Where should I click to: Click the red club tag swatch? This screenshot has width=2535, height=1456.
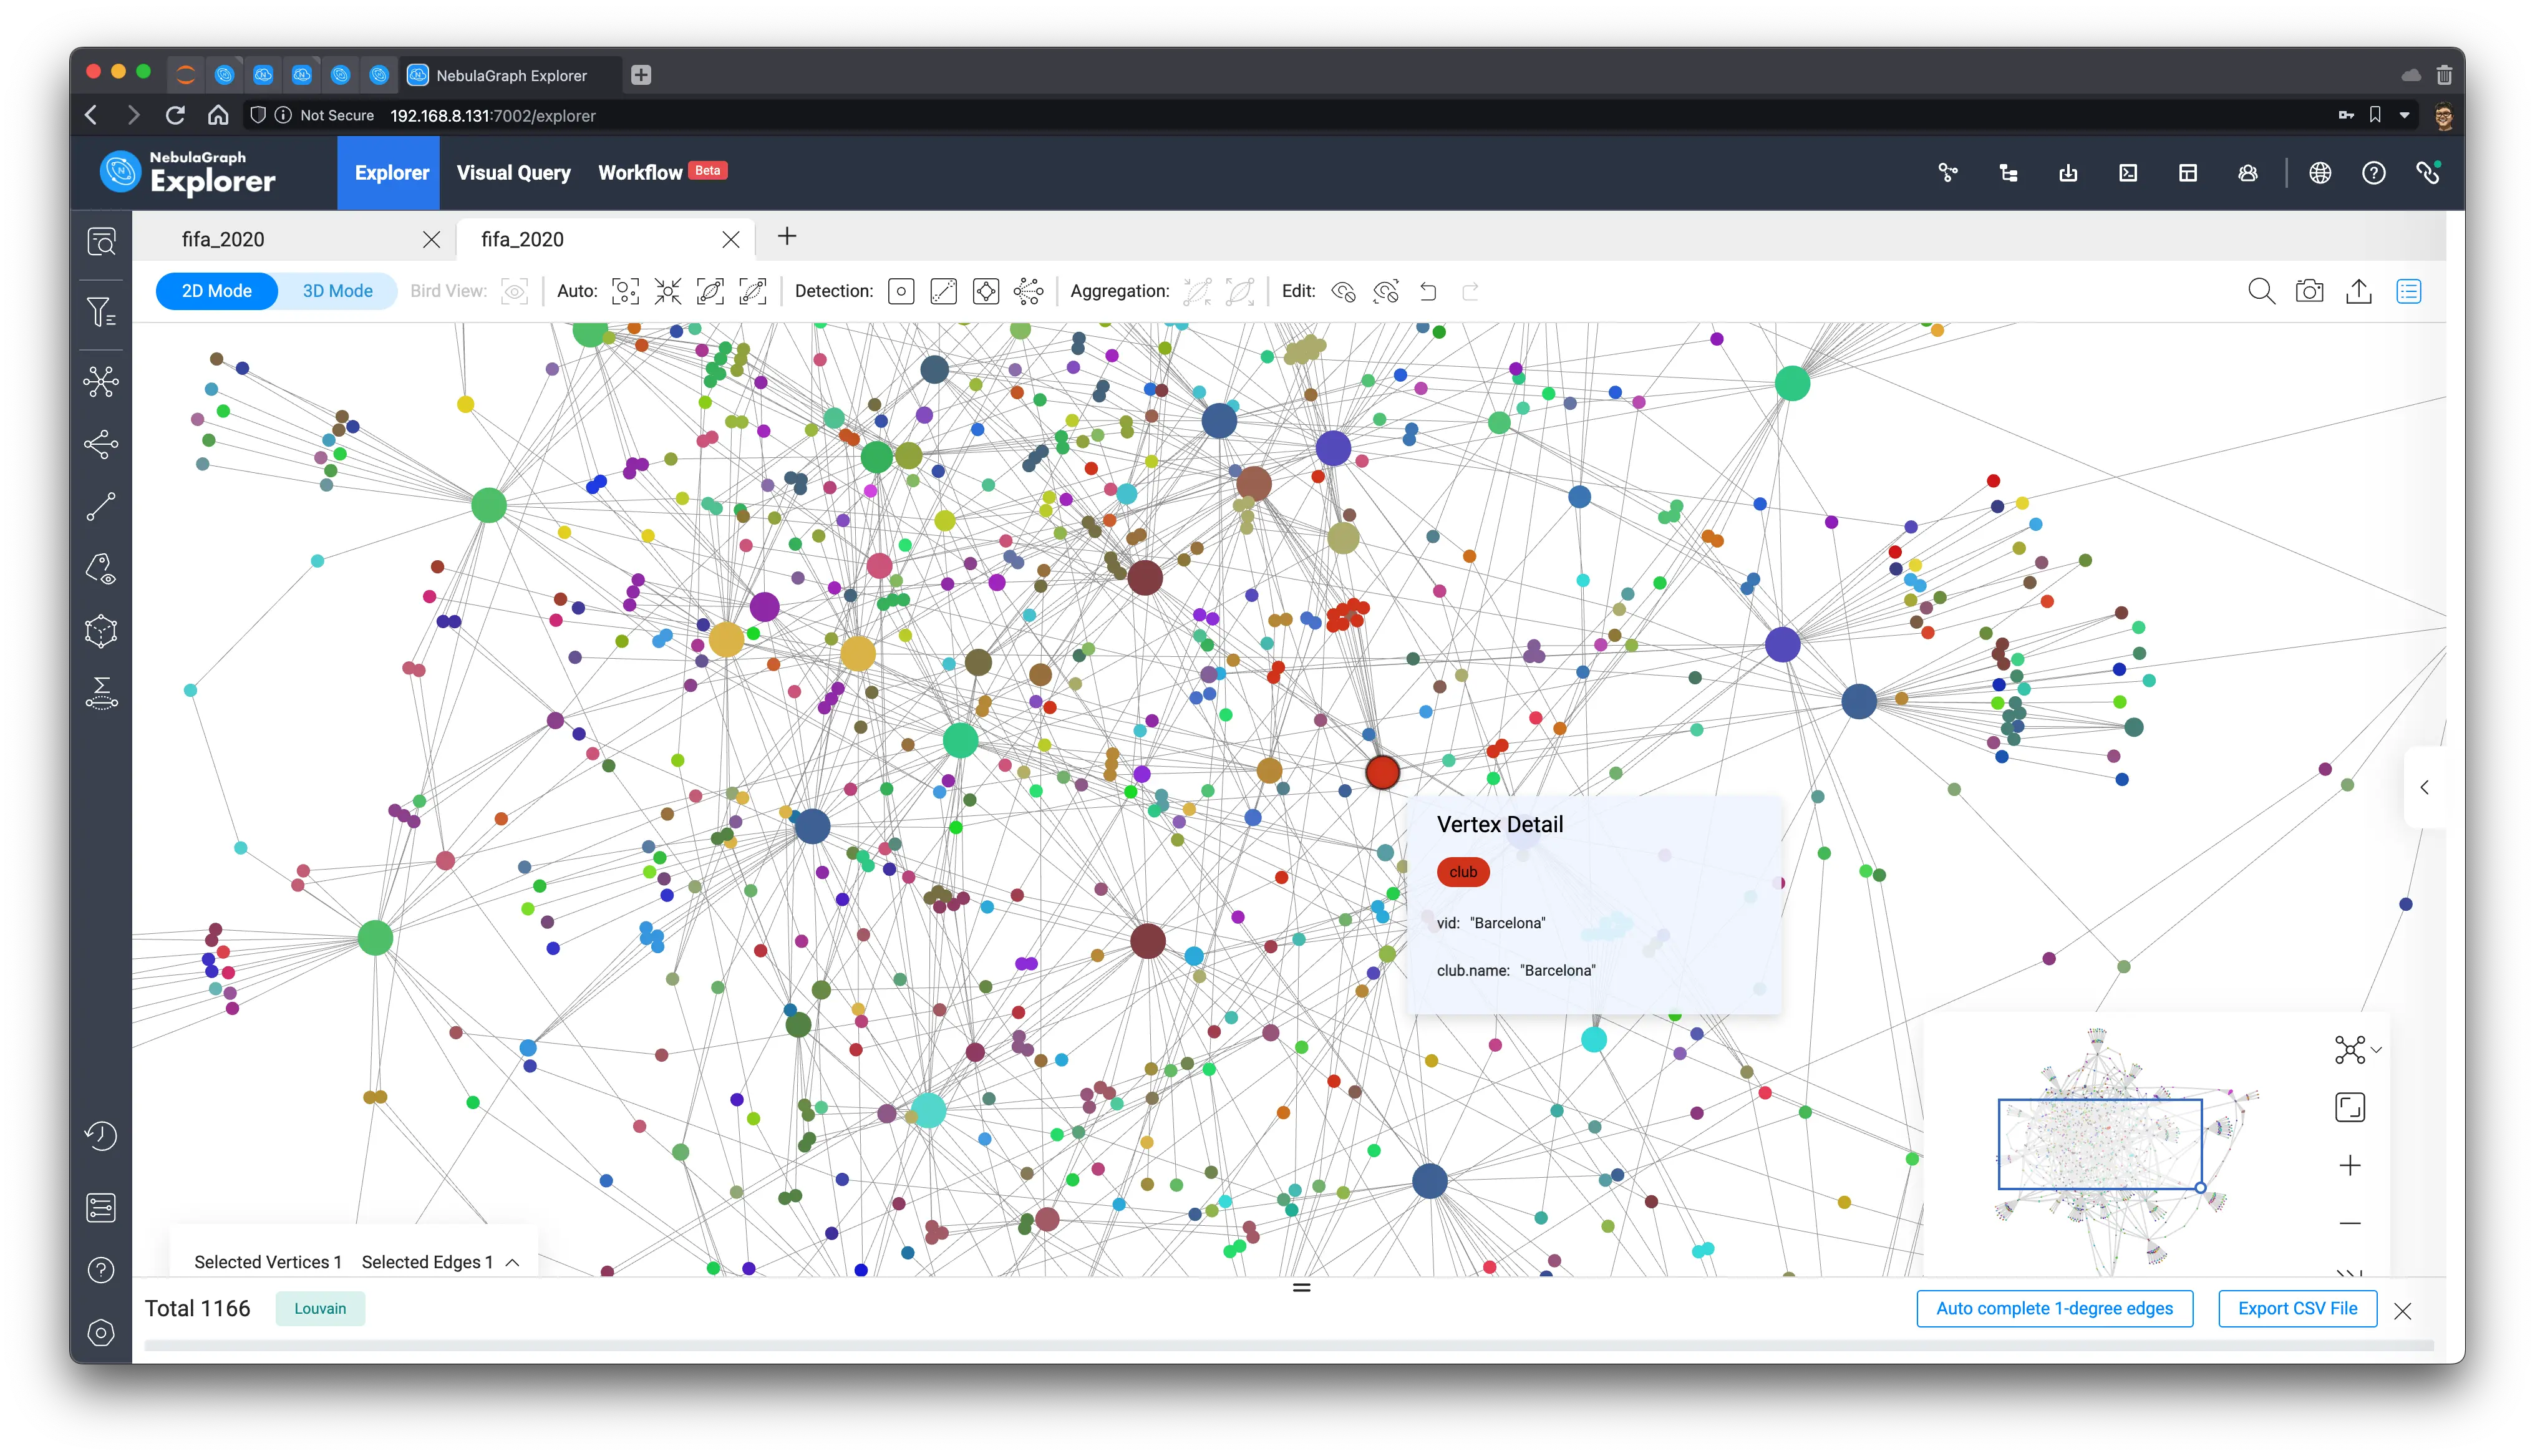point(1462,872)
